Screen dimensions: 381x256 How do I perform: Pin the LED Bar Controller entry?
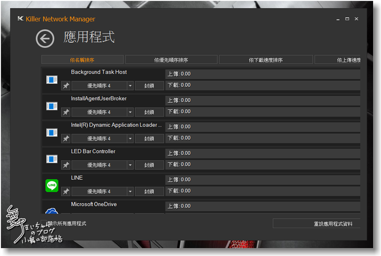coord(65,165)
